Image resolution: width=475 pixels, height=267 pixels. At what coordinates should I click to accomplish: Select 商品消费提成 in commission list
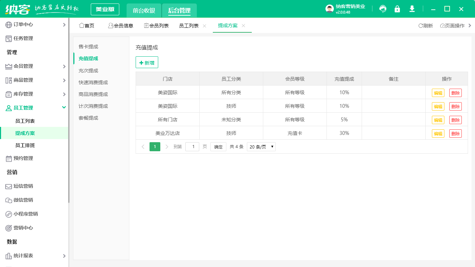click(x=93, y=94)
